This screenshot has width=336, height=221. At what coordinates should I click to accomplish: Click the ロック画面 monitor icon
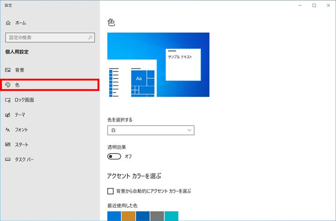(8, 100)
